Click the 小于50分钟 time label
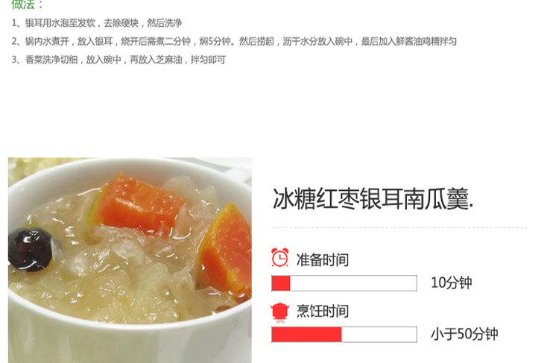This screenshot has width=544, height=363. [464, 335]
